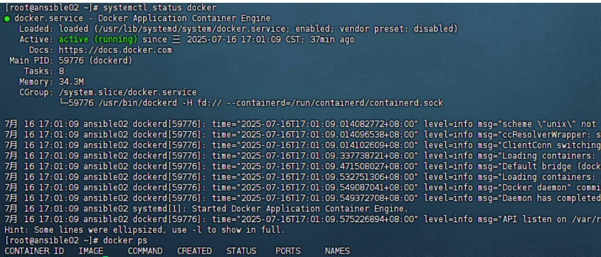The width and height of the screenshot is (601, 257).
Task: Click the 'CREATED' column header
Action: point(195,251)
